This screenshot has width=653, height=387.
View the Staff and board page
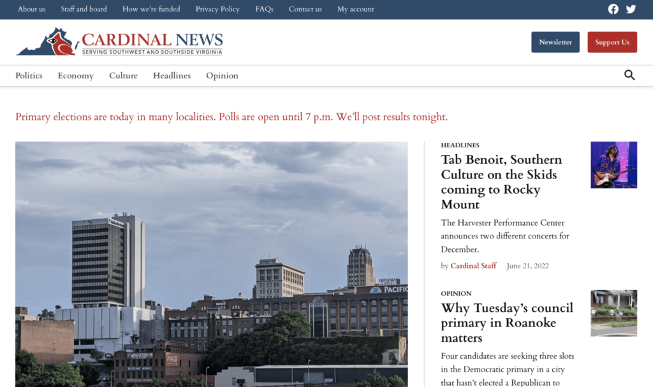pos(84,9)
